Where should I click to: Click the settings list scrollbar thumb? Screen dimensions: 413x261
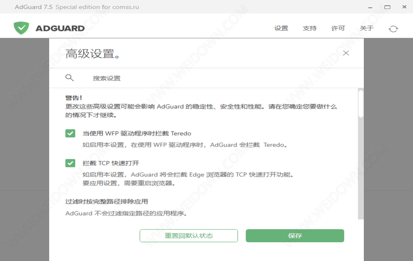[360, 103]
